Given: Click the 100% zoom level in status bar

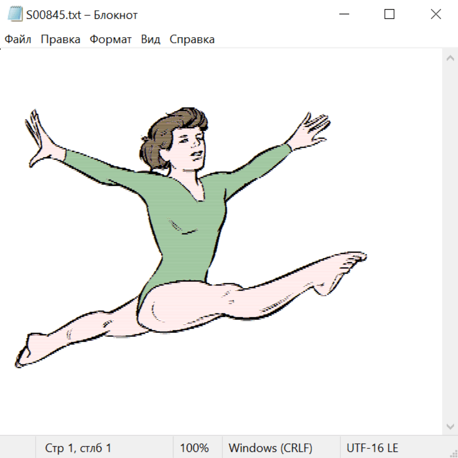Looking at the screenshot, I should pos(194,448).
